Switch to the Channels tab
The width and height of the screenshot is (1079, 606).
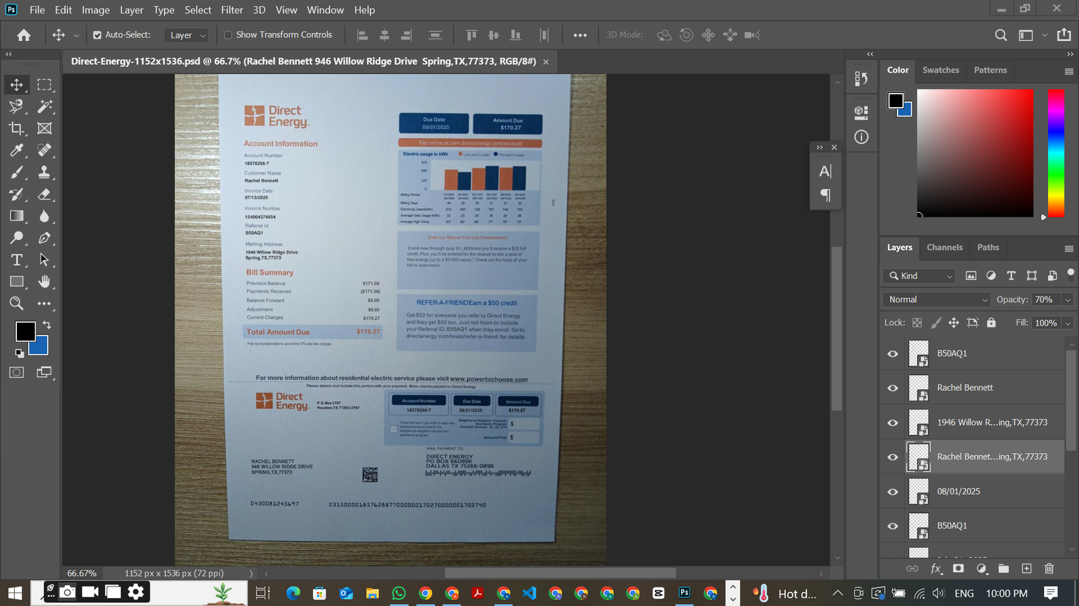tap(944, 247)
